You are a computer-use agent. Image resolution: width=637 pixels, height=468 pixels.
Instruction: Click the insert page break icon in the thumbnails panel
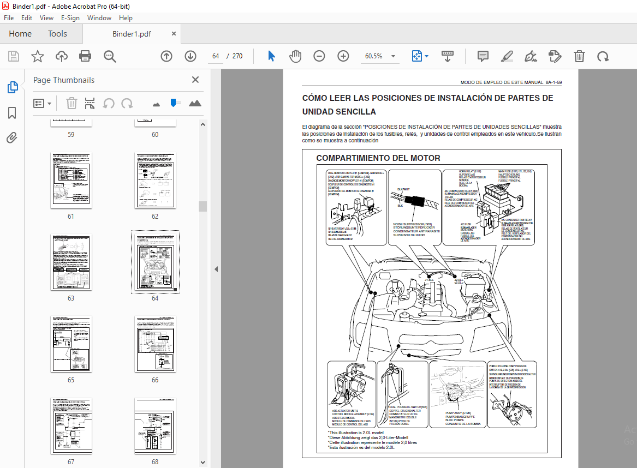(90, 103)
